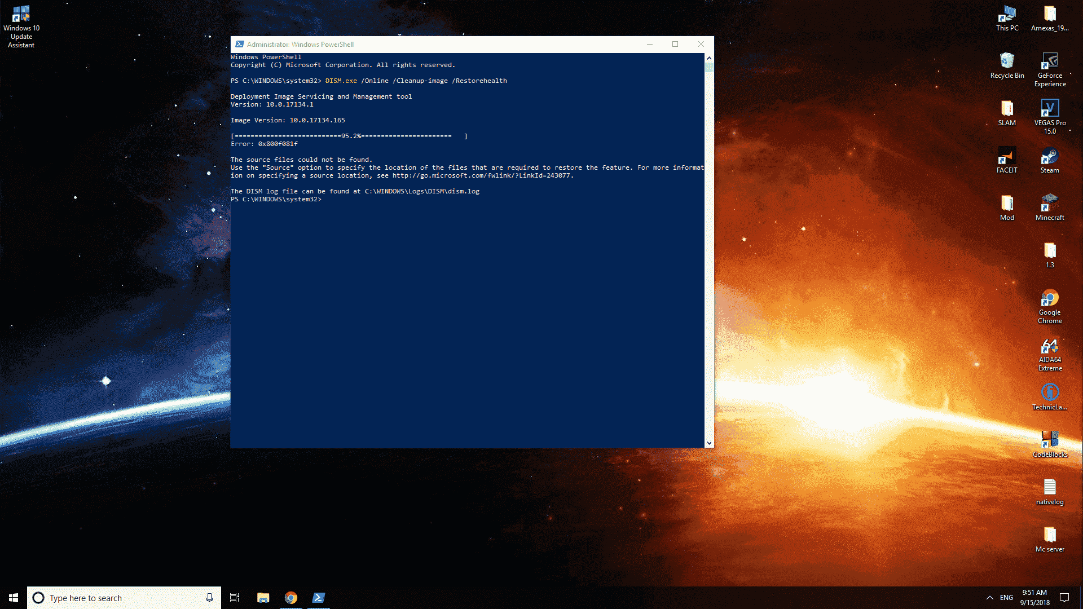The height and width of the screenshot is (609, 1083).
Task: Minimize the PowerShell window
Action: click(649, 44)
